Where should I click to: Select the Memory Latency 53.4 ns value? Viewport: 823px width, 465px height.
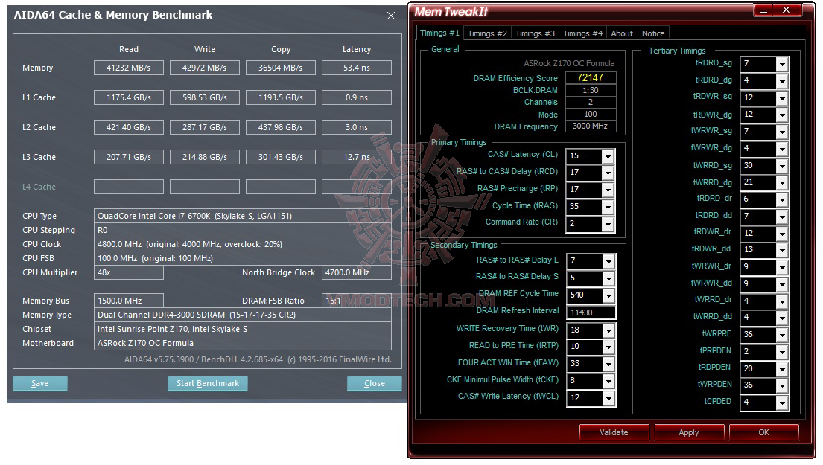pyautogui.click(x=357, y=68)
